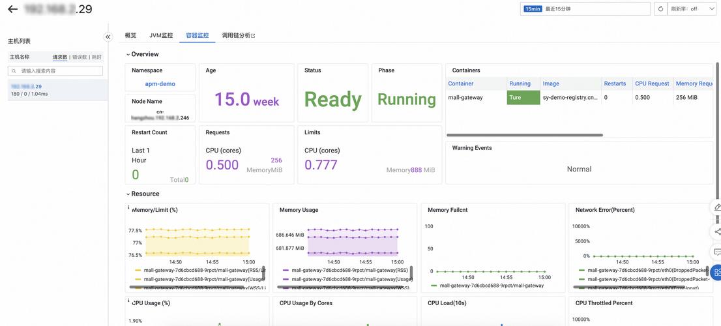Viewport: 721px width, 326px height.
Task: Click the back arrow icon
Action: pyautogui.click(x=12, y=9)
